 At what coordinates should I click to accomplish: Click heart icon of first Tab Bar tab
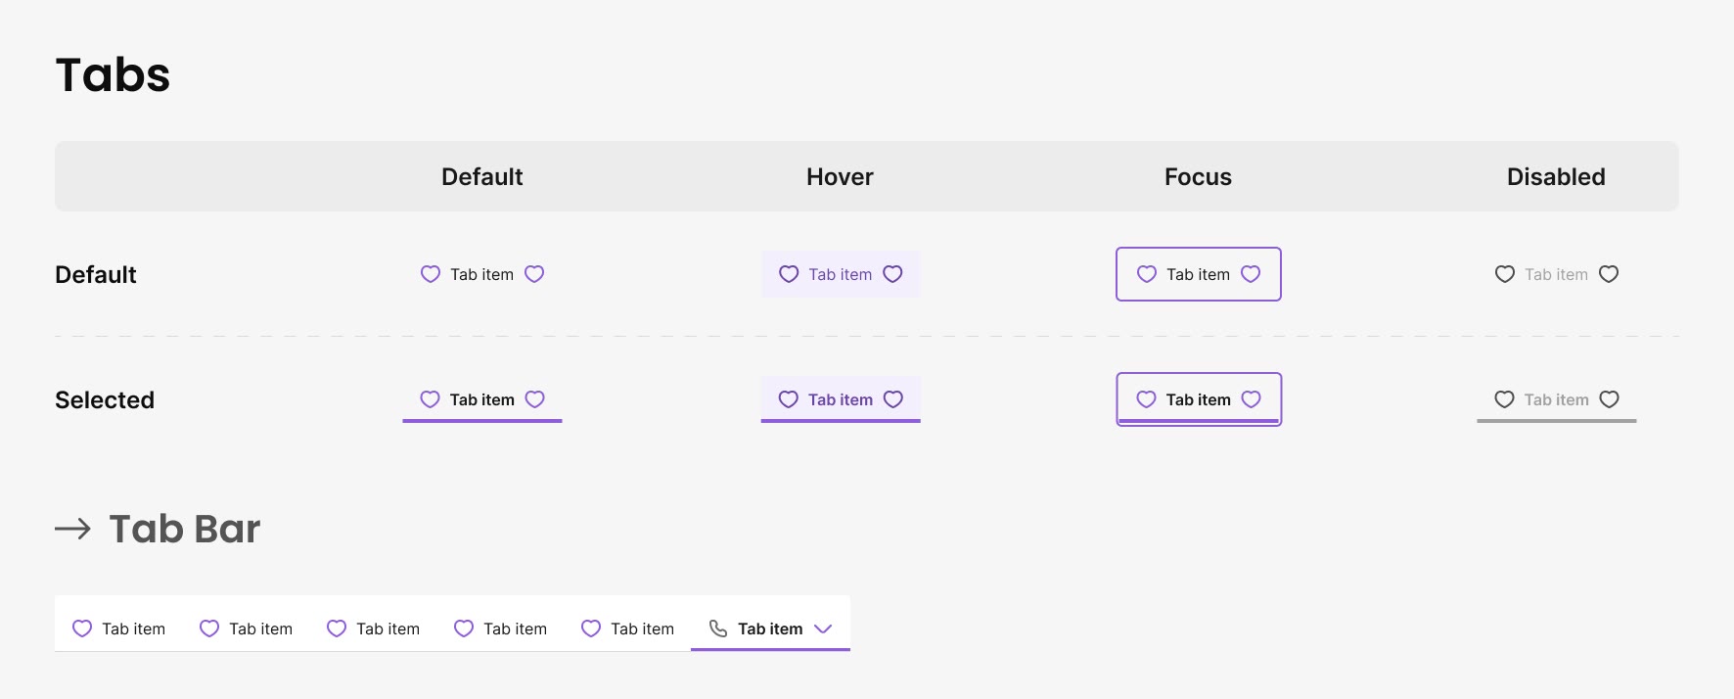pyautogui.click(x=82, y=629)
